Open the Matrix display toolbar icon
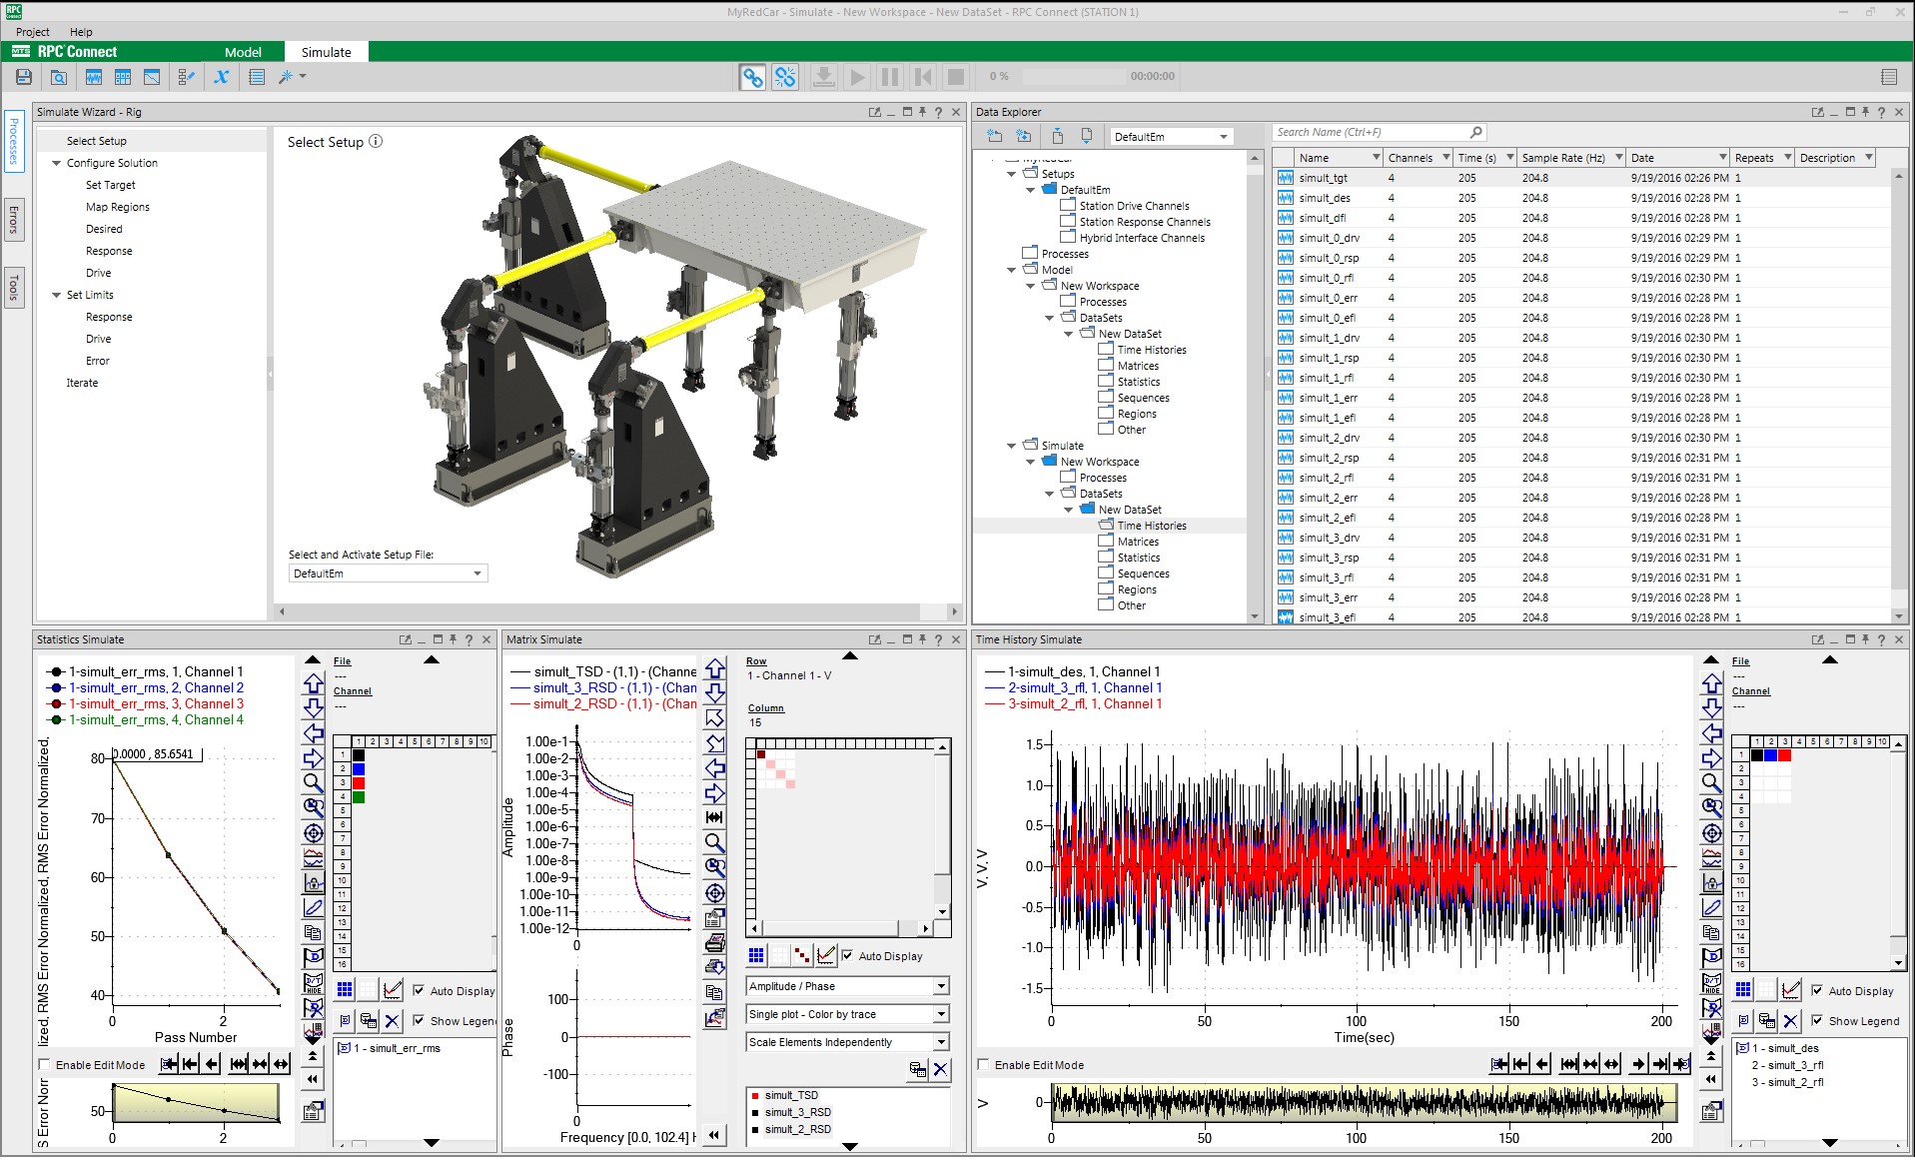This screenshot has height=1160, width=1915. click(122, 76)
